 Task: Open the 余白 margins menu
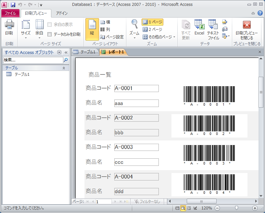[x=39, y=29]
